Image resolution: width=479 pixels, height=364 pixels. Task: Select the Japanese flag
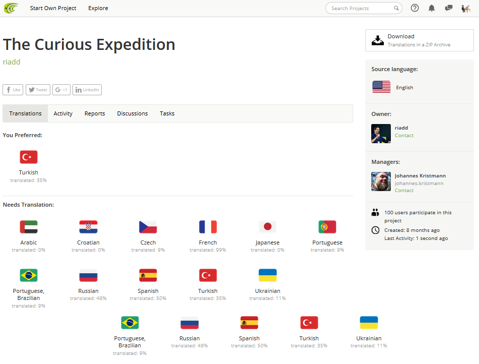[267, 227]
